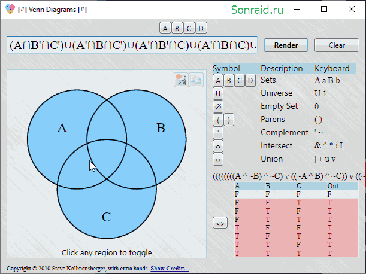Close the Venn Diagrams window
The image size is (366, 274).
click(351, 10)
